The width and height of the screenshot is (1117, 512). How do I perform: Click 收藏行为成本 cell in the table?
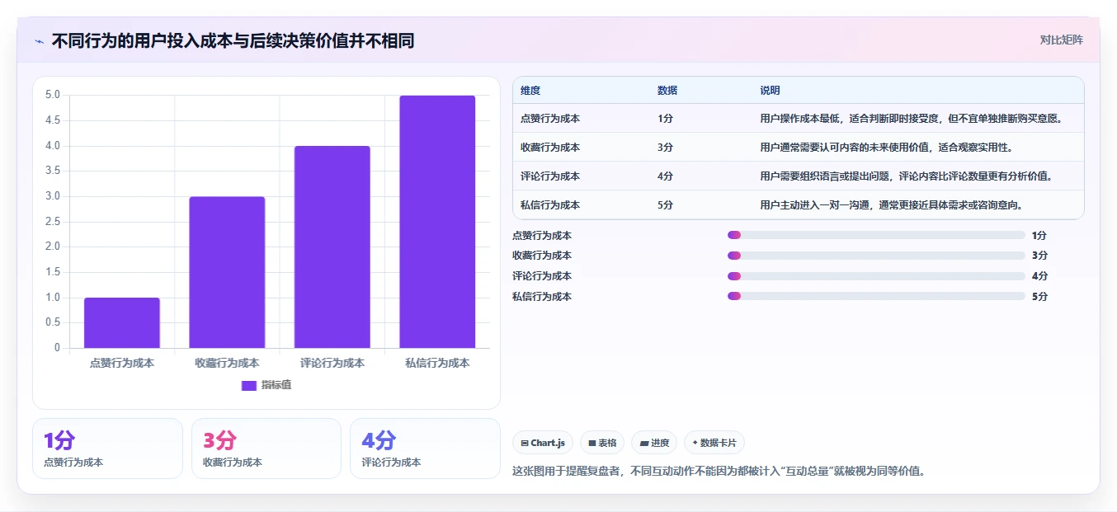click(x=550, y=148)
